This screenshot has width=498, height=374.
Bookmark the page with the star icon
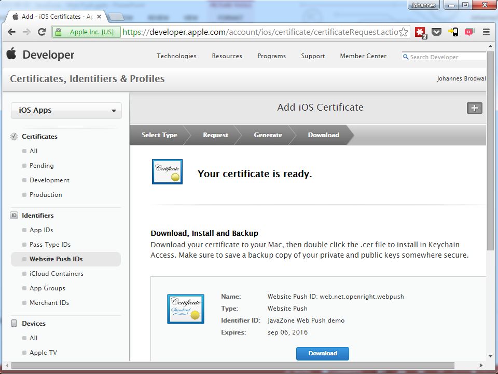(404, 32)
